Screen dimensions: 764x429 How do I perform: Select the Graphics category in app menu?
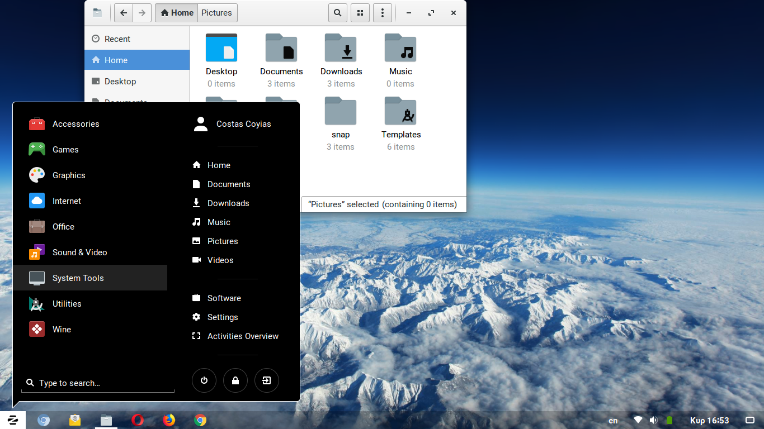click(x=68, y=175)
